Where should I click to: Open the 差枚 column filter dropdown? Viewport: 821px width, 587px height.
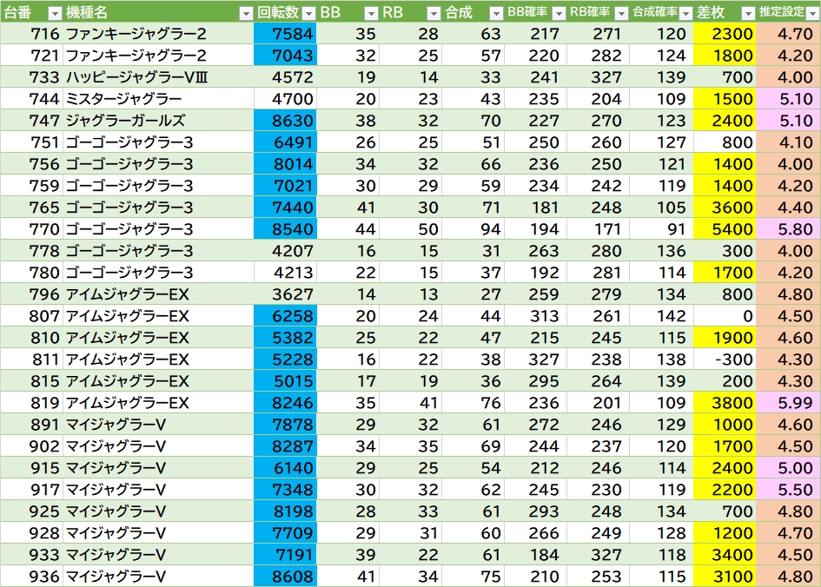[748, 13]
